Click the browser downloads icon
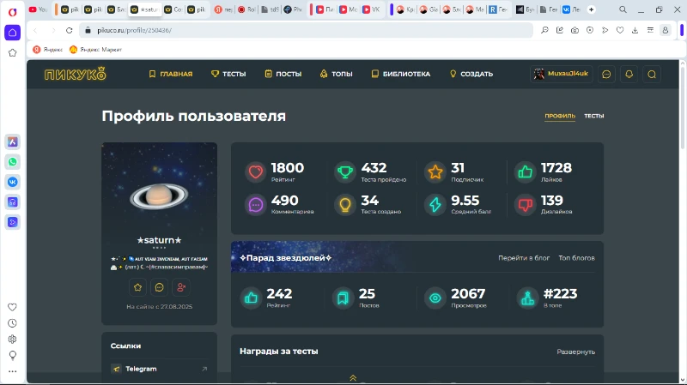The image size is (687, 385). (635, 30)
